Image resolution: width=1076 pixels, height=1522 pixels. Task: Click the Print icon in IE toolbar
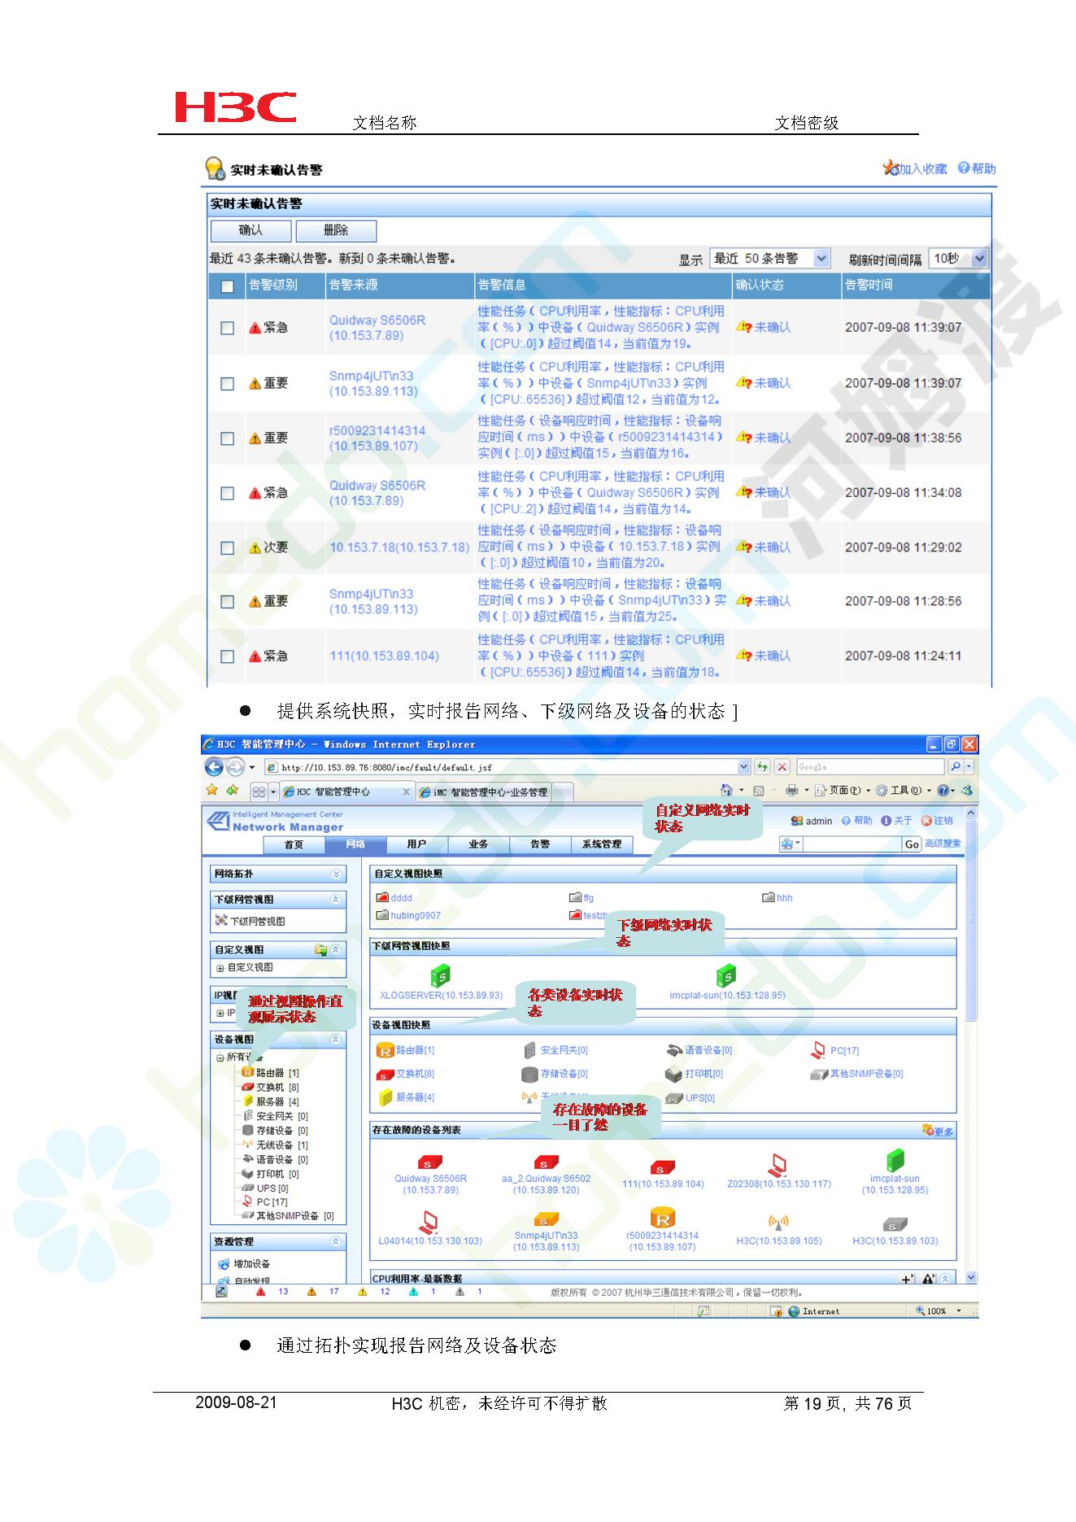coord(791,790)
